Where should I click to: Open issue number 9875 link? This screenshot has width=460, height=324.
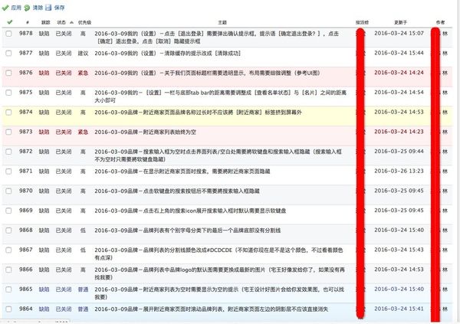point(26,93)
